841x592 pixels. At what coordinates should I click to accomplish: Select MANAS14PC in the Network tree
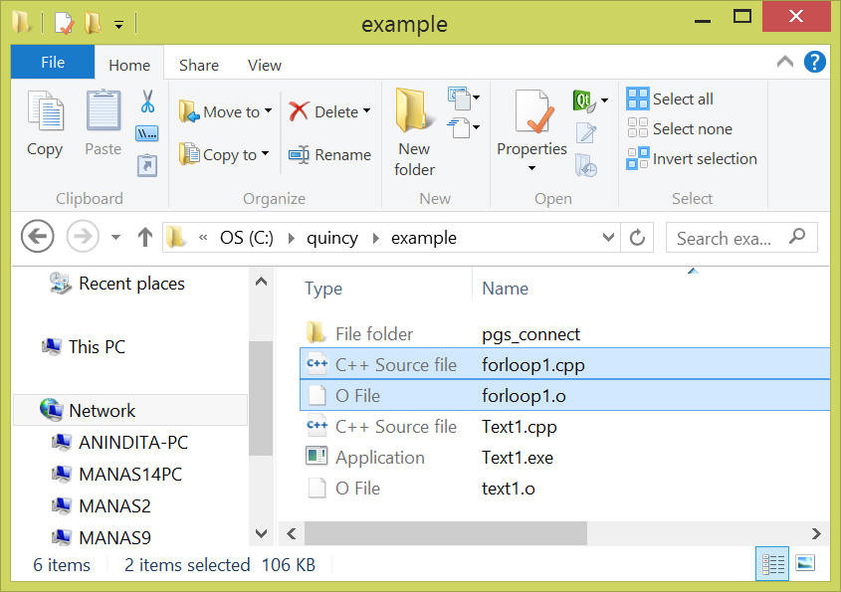[x=130, y=474]
